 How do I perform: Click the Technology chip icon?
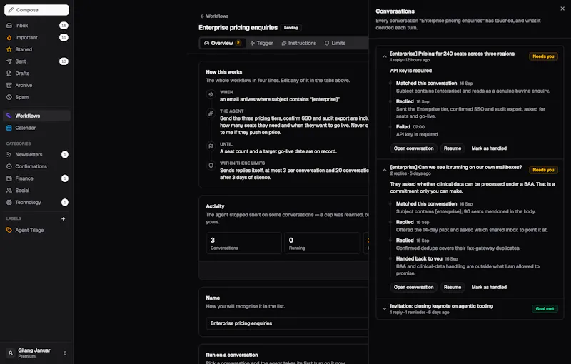click(9, 203)
